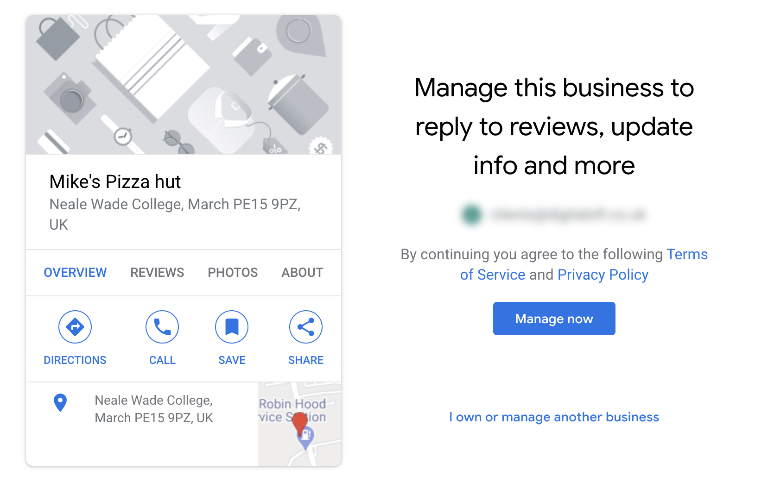Click the Share icon
Image resolution: width=774 pixels, height=488 pixels.
point(306,327)
